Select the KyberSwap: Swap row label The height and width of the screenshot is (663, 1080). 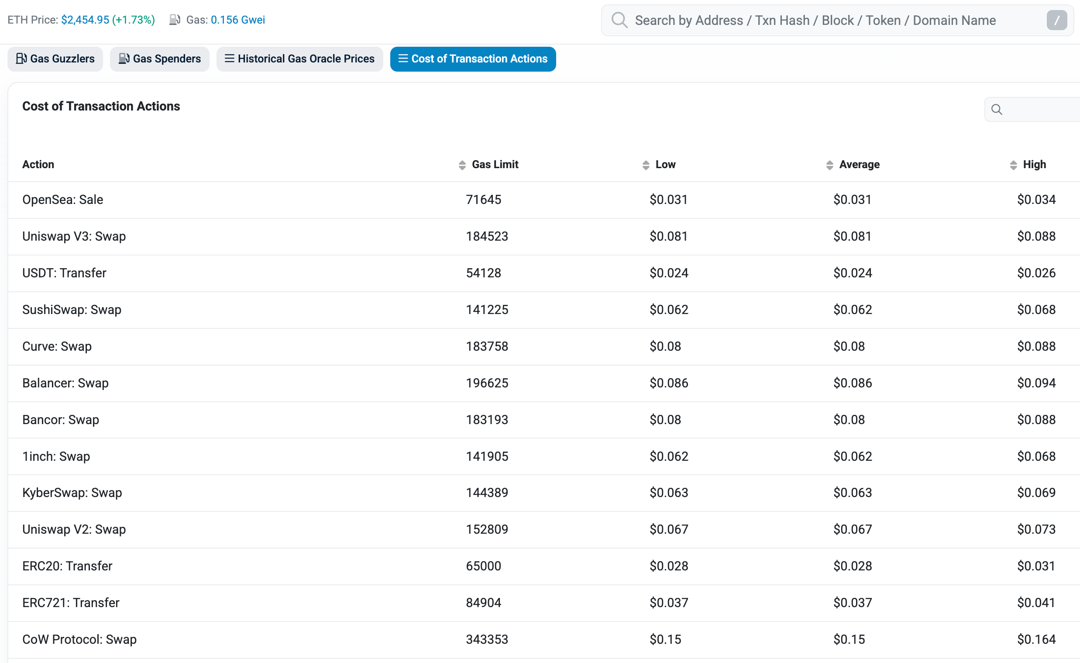coord(72,493)
